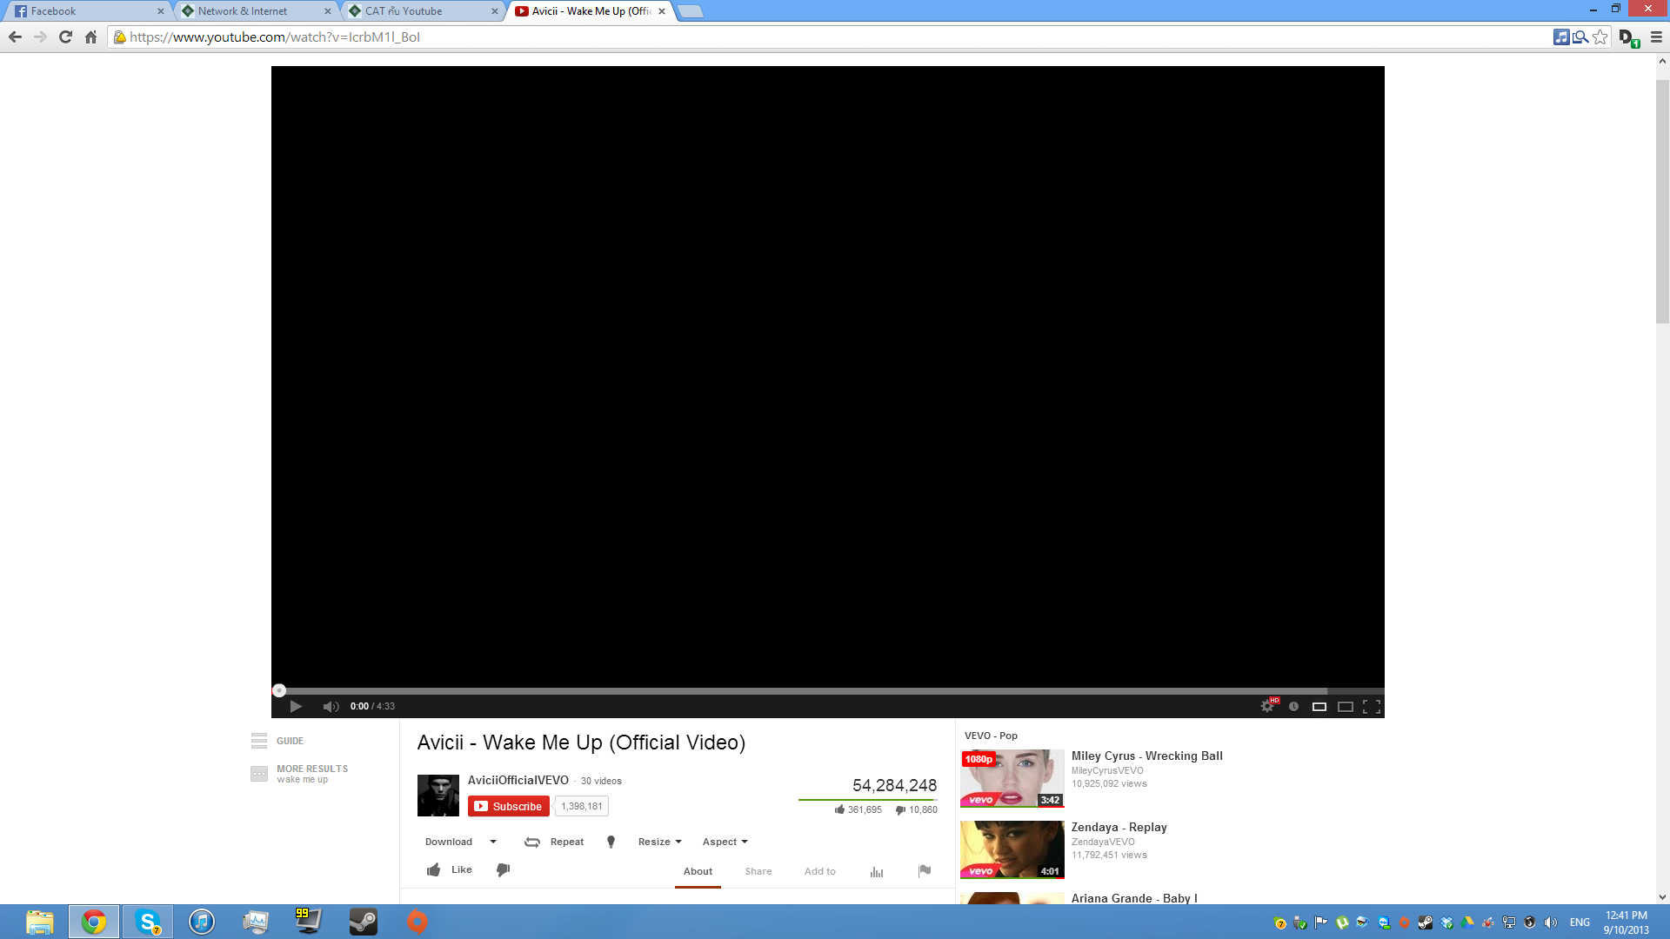Open Miley Cyrus - Wrecking Ball link
Image resolution: width=1670 pixels, height=939 pixels.
tap(1146, 756)
